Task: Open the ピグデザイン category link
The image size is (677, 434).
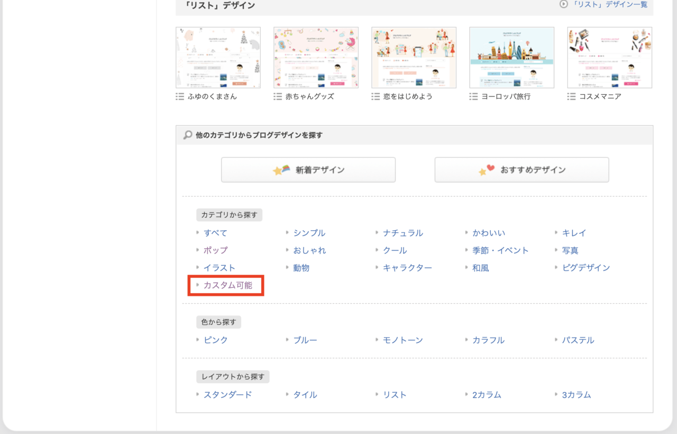Action: tap(586, 268)
